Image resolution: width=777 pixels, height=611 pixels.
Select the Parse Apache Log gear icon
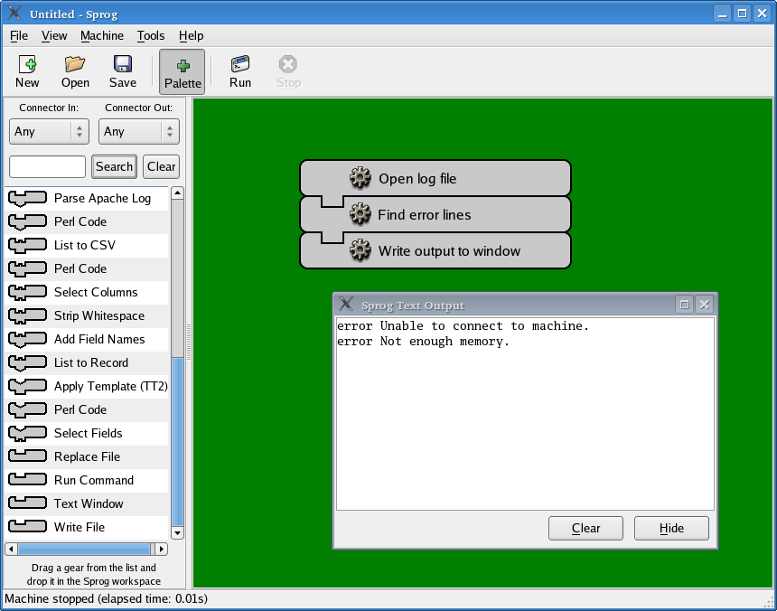coord(28,198)
